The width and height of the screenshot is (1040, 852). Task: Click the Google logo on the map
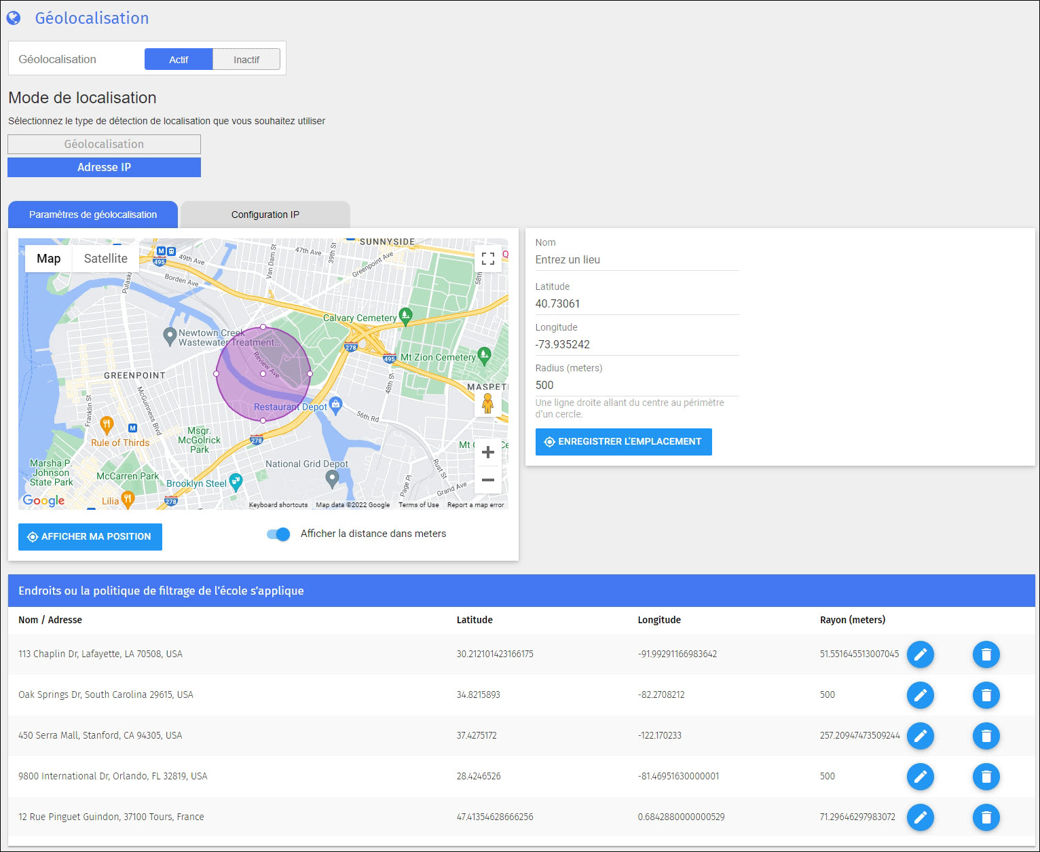pyautogui.click(x=43, y=501)
